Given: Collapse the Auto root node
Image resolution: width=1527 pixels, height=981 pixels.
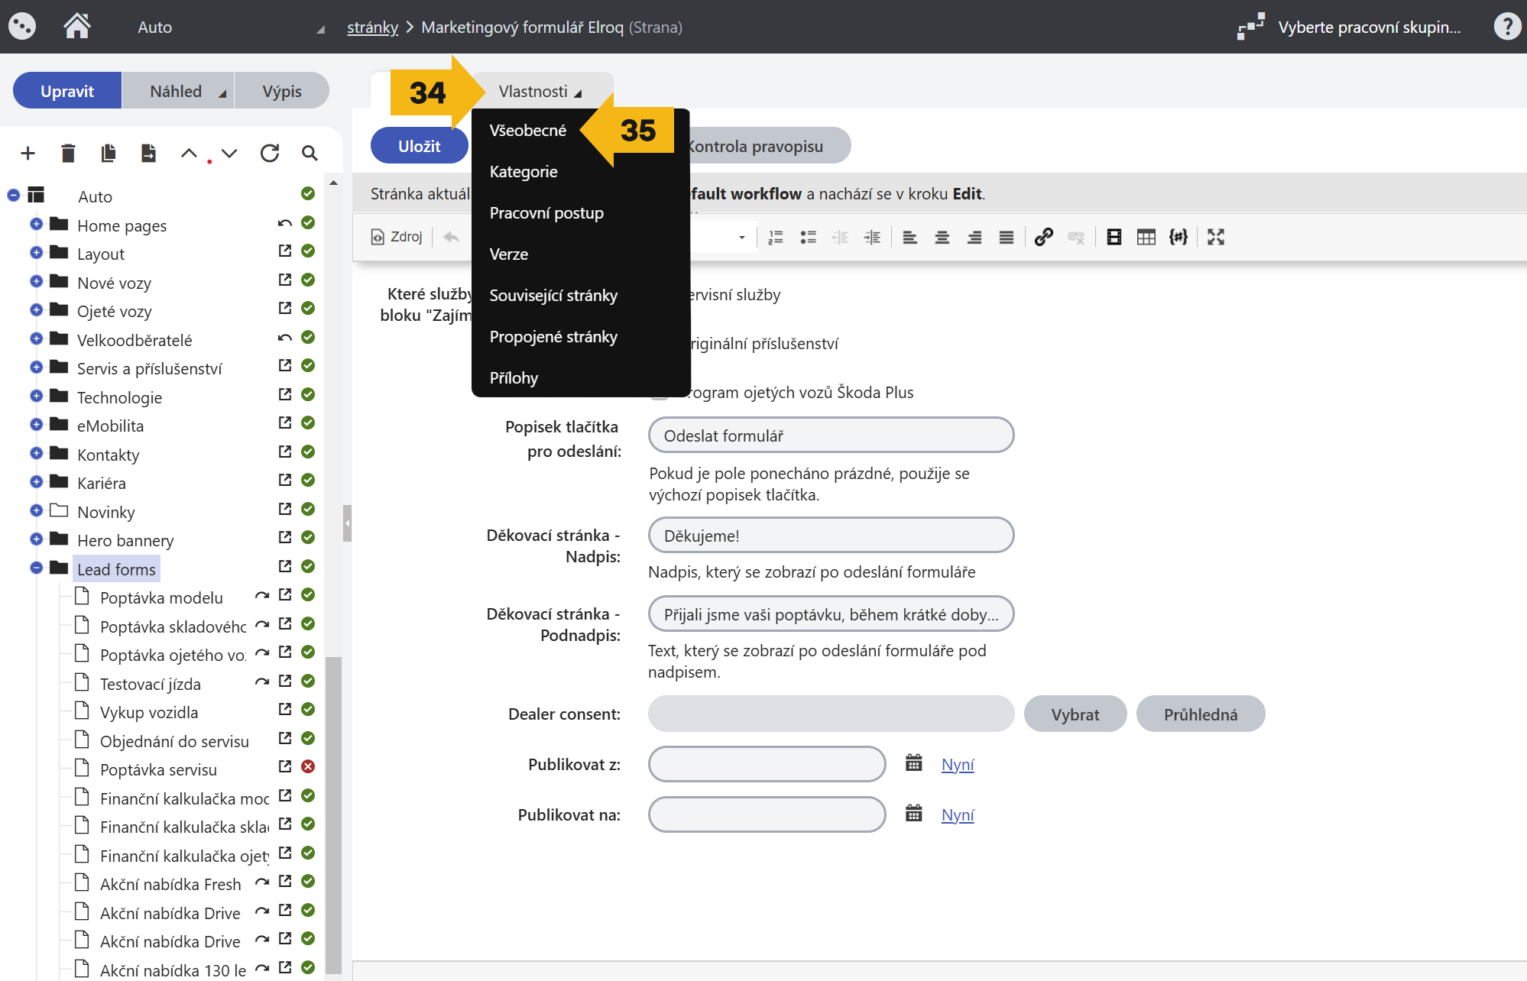Looking at the screenshot, I should [x=13, y=196].
